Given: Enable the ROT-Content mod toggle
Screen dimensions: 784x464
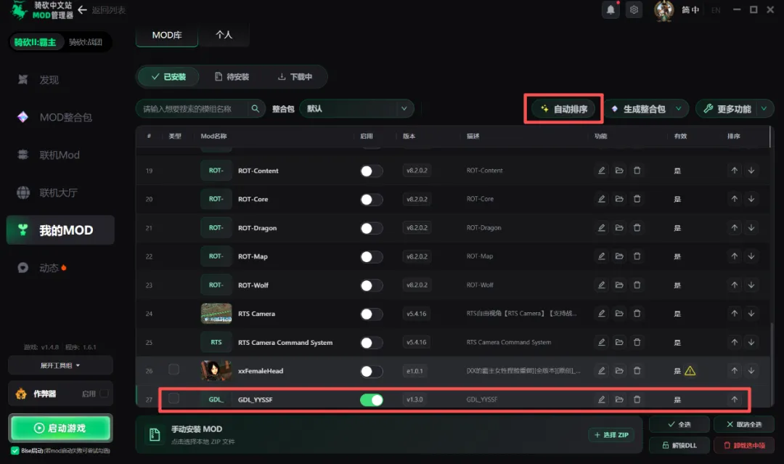Looking at the screenshot, I should click(372, 171).
